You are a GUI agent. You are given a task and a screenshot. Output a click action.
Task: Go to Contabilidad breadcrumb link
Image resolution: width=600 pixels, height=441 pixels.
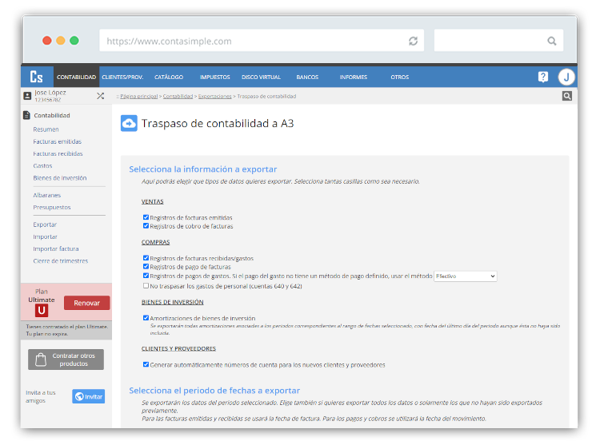178,97
